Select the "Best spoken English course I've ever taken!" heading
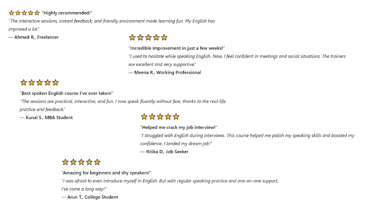 pyautogui.click(x=67, y=93)
